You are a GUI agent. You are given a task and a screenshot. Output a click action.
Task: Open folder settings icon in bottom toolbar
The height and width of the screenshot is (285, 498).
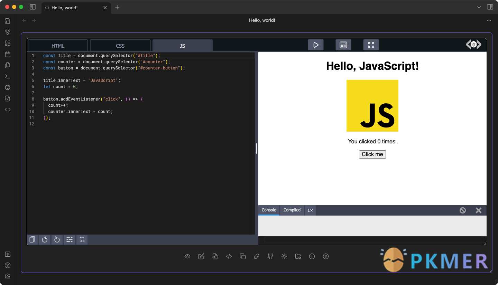click(298, 256)
